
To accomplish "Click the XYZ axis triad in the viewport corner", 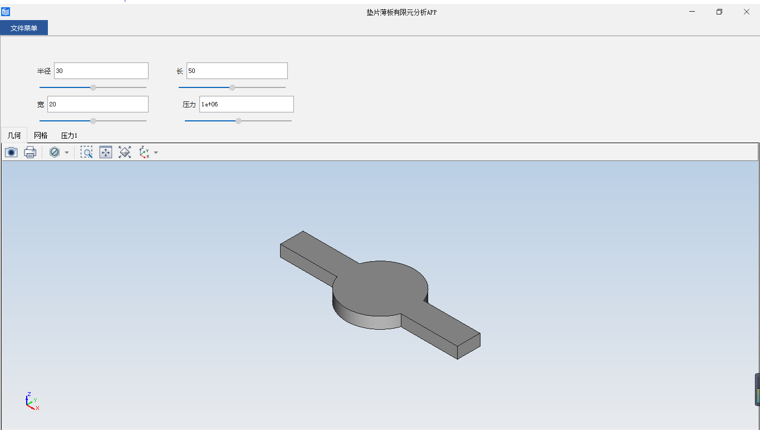I will [32, 401].
